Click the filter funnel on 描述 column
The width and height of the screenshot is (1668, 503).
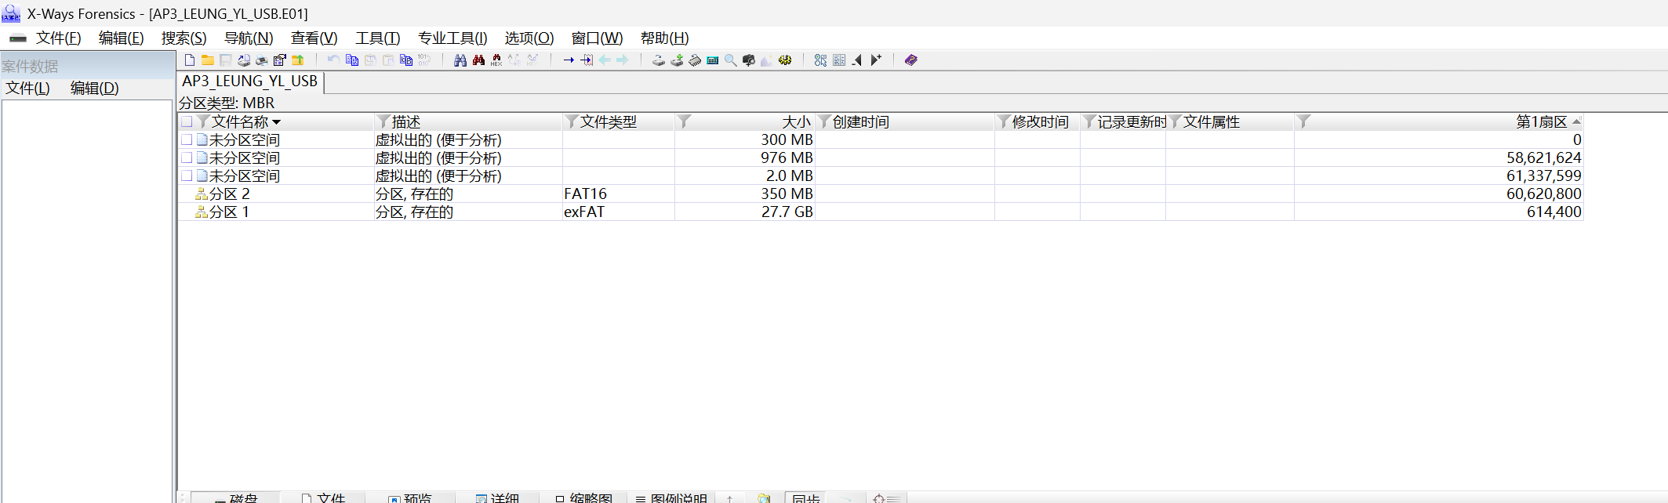coord(383,121)
